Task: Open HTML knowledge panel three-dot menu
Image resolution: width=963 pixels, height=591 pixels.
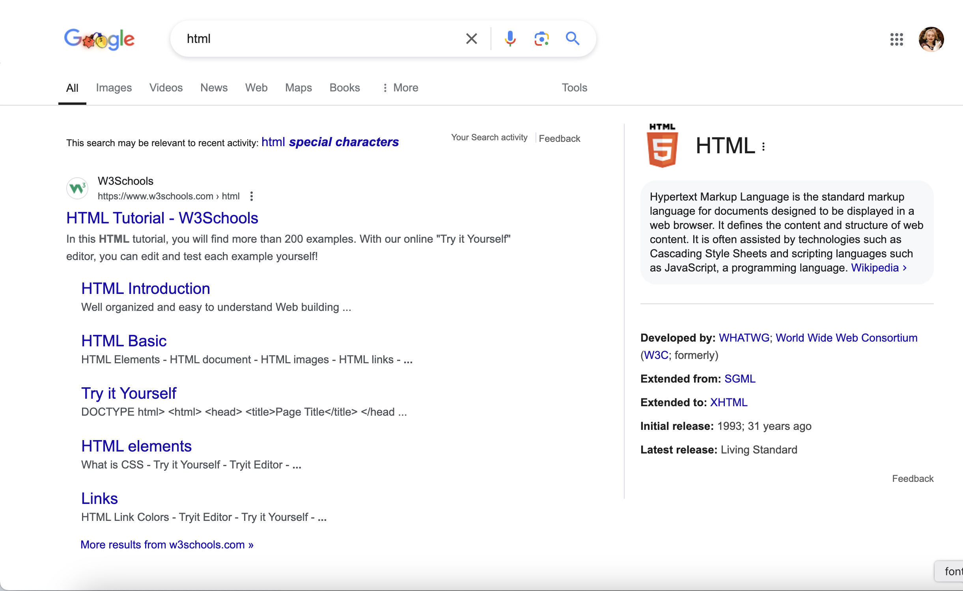Action: [764, 147]
